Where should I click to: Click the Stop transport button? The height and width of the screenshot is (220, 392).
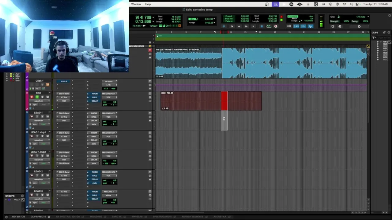tap(261, 27)
